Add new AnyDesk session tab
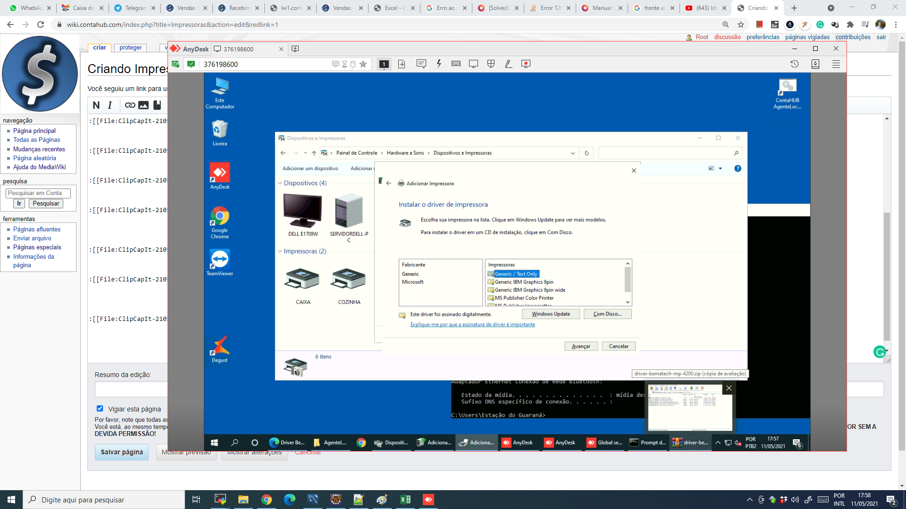This screenshot has height=509, width=906. tap(295, 49)
